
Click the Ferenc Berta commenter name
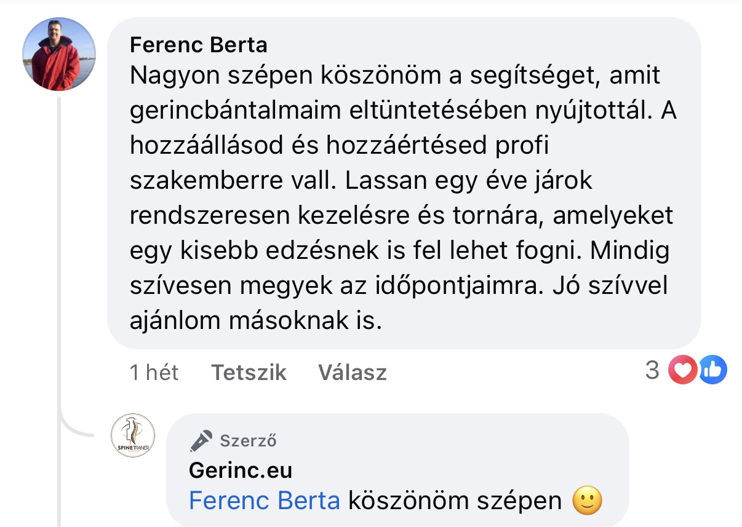(x=199, y=45)
